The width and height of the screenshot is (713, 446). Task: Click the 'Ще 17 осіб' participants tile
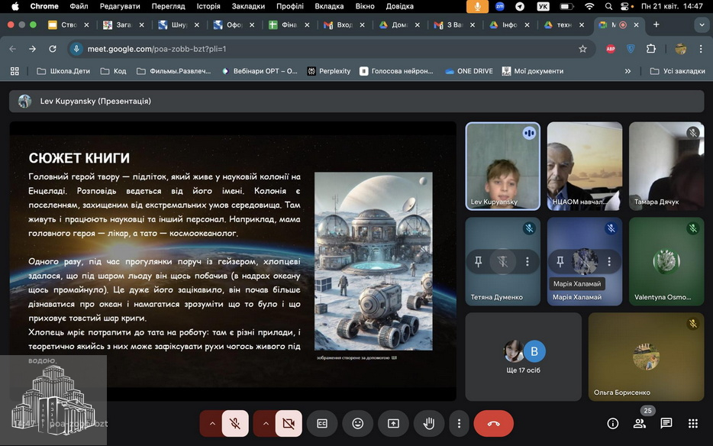coord(523,357)
